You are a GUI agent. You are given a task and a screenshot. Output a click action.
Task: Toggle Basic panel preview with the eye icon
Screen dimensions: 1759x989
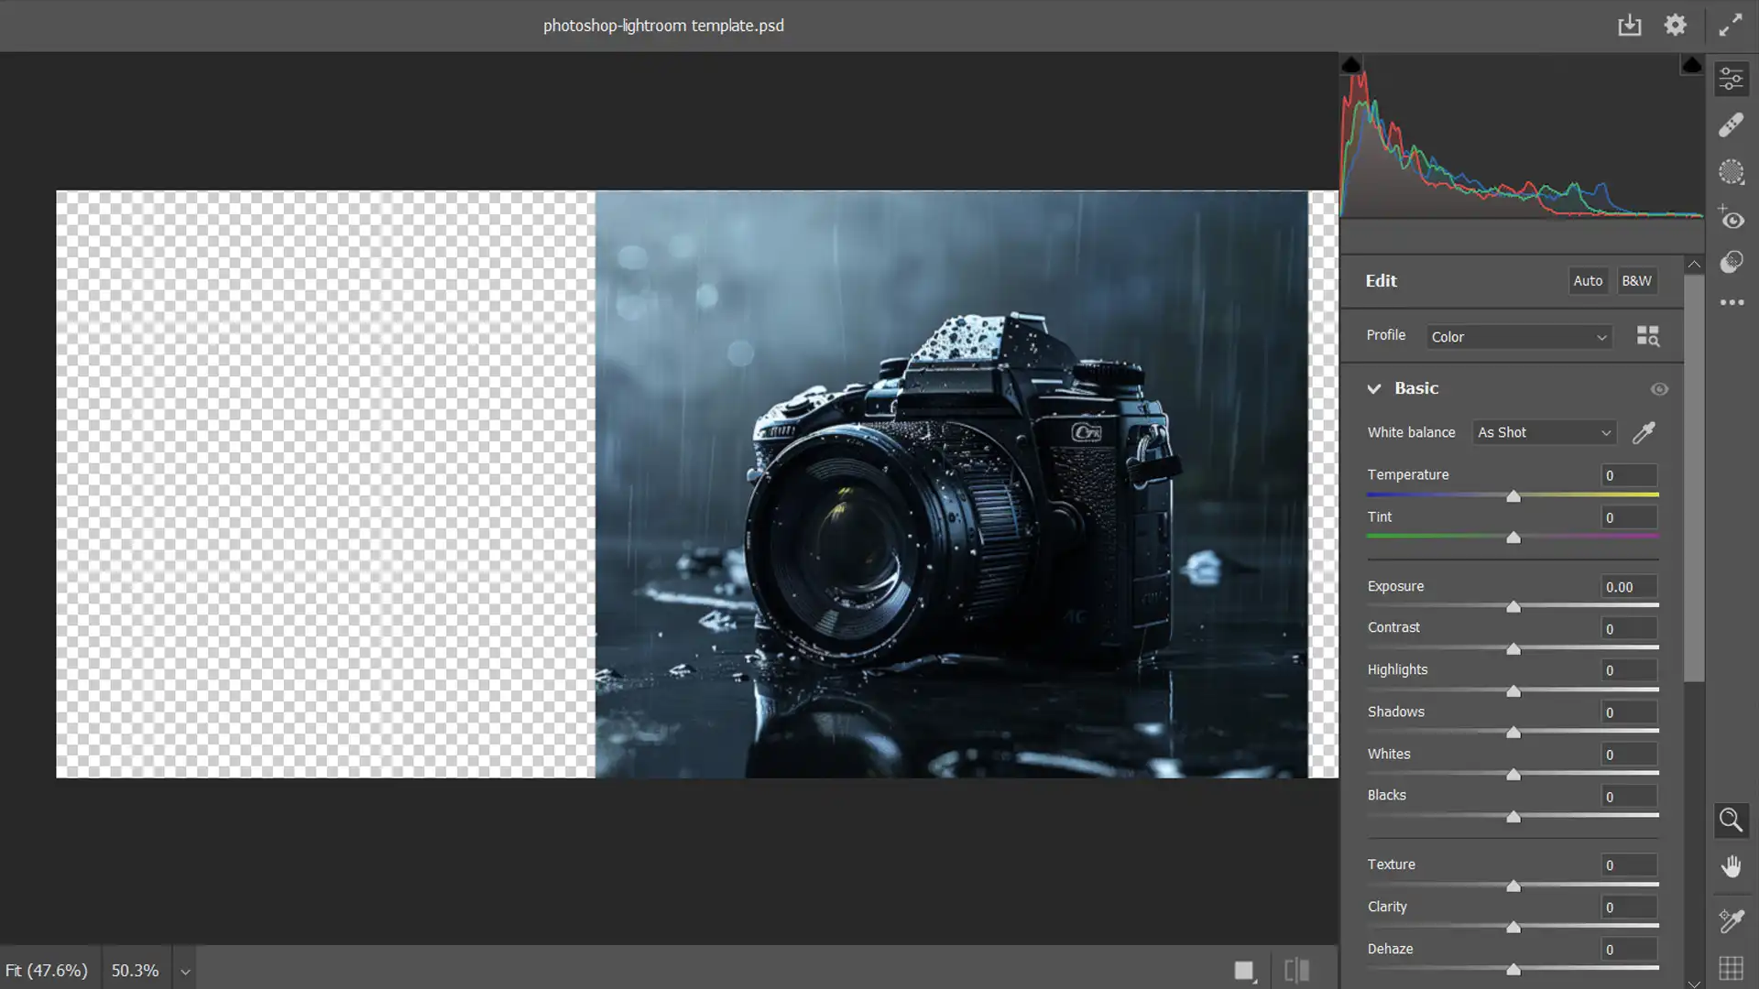click(1660, 388)
